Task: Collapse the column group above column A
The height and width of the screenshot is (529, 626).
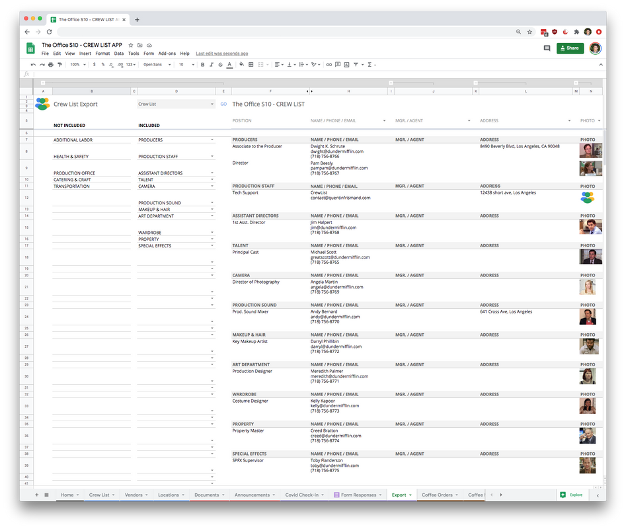Action: point(43,83)
